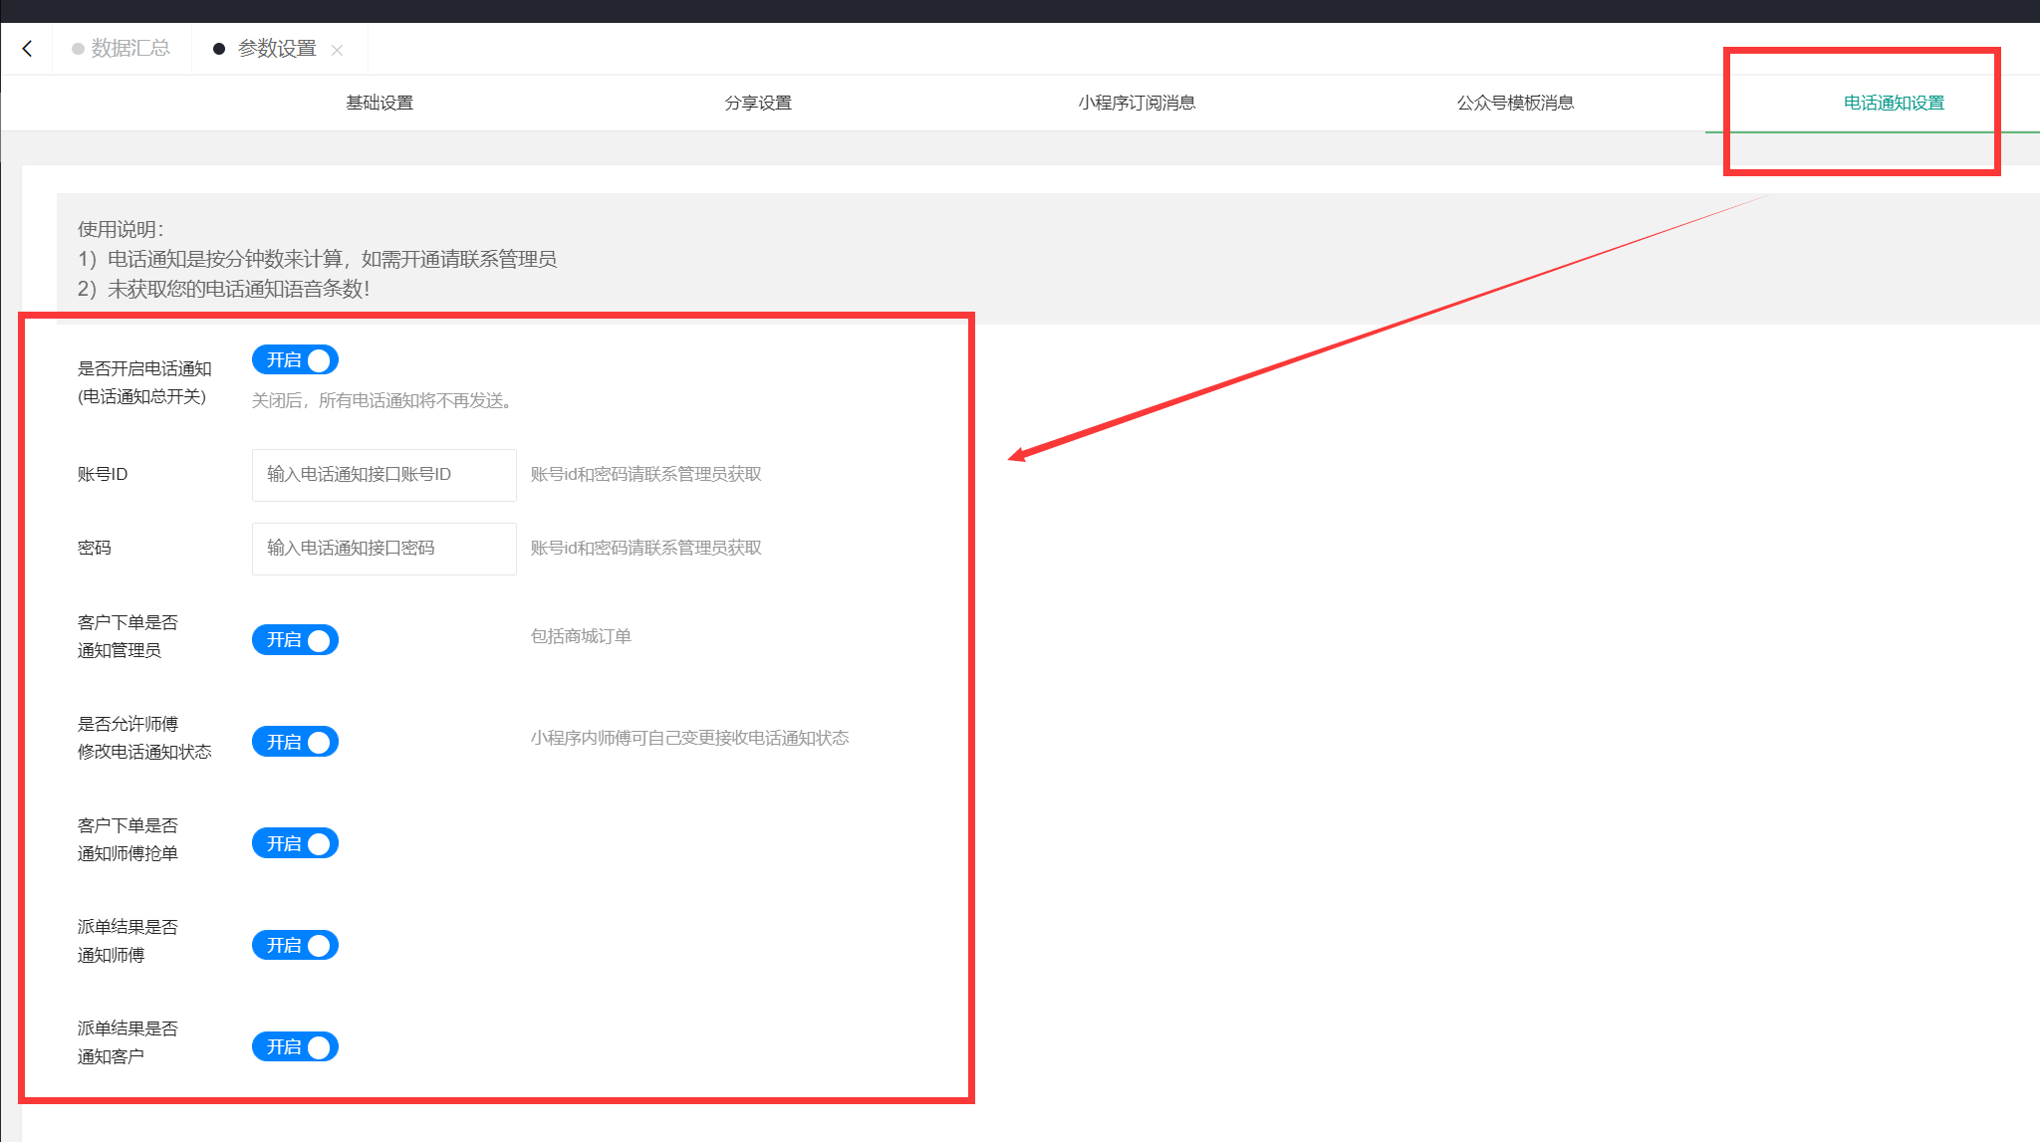Click the 数据汇总 tab status dot
The height and width of the screenshot is (1142, 2040).
click(78, 49)
